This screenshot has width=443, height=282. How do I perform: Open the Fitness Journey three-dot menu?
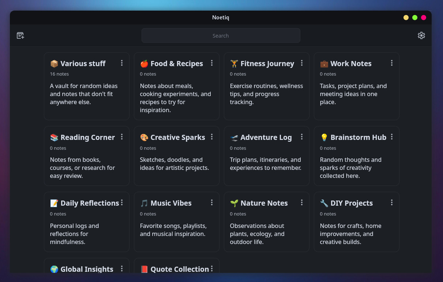pos(302,63)
